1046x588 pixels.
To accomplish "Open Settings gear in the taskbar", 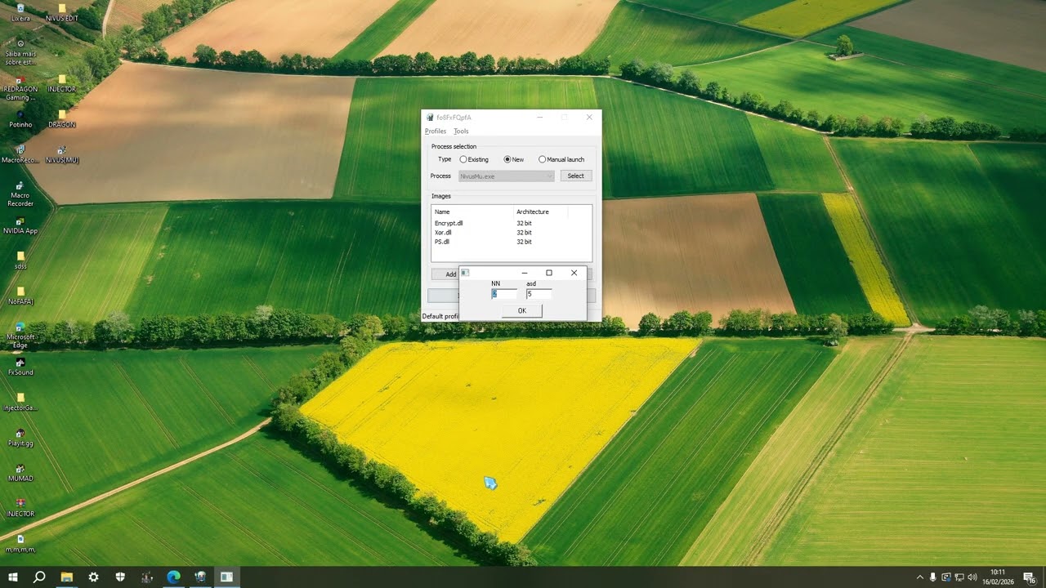I will [x=93, y=577].
